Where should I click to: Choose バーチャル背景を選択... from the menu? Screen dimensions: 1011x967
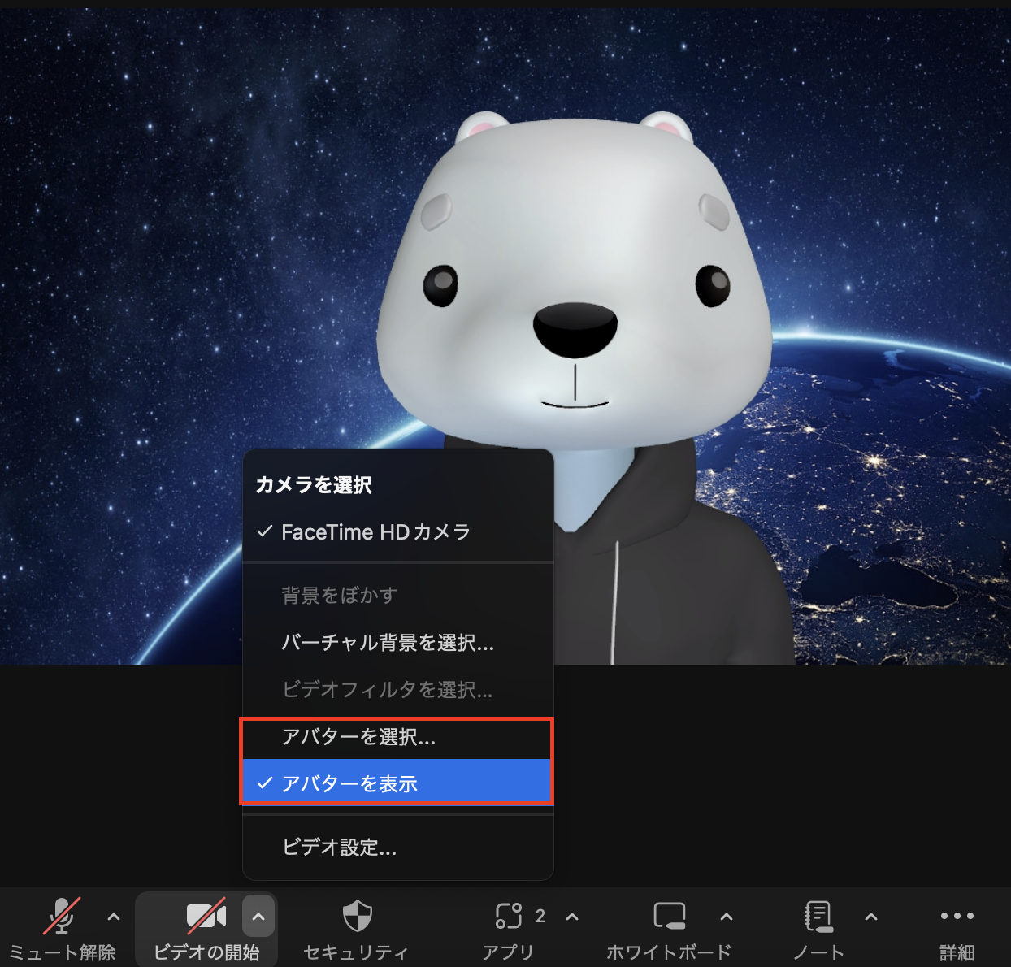click(398, 643)
